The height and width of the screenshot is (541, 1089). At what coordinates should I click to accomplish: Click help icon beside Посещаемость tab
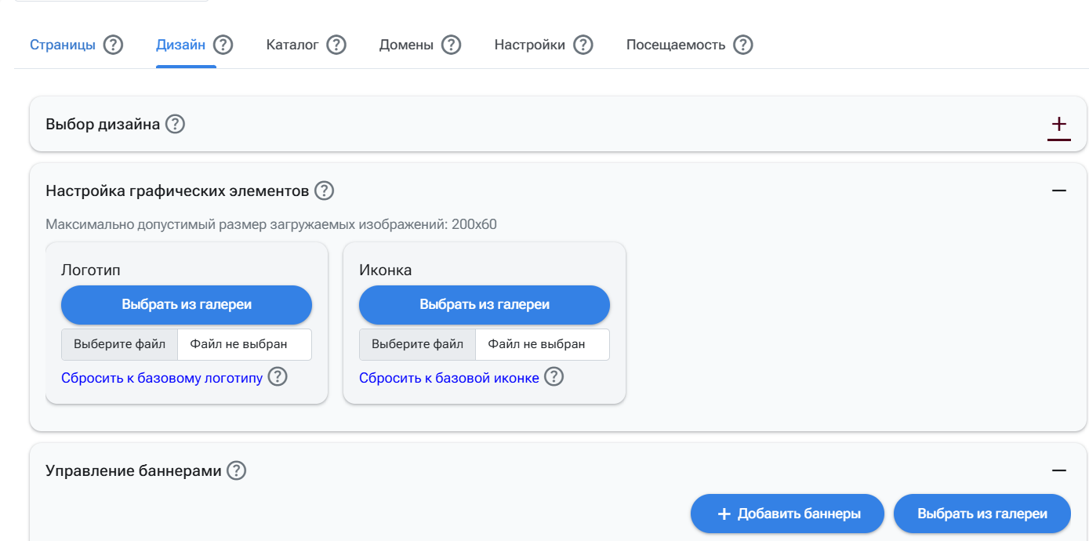(742, 45)
